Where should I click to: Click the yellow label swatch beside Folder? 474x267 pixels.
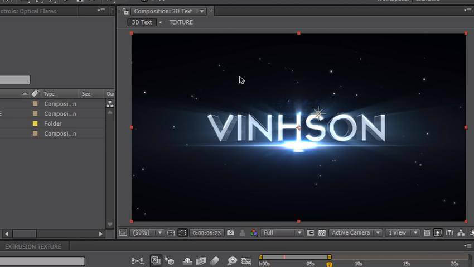tap(35, 123)
